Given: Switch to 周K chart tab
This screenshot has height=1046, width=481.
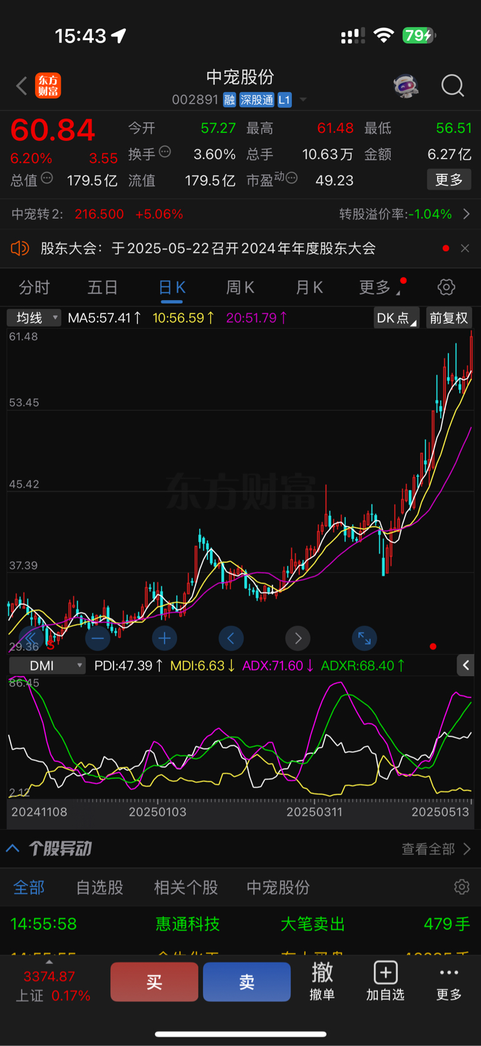Looking at the screenshot, I should (240, 288).
